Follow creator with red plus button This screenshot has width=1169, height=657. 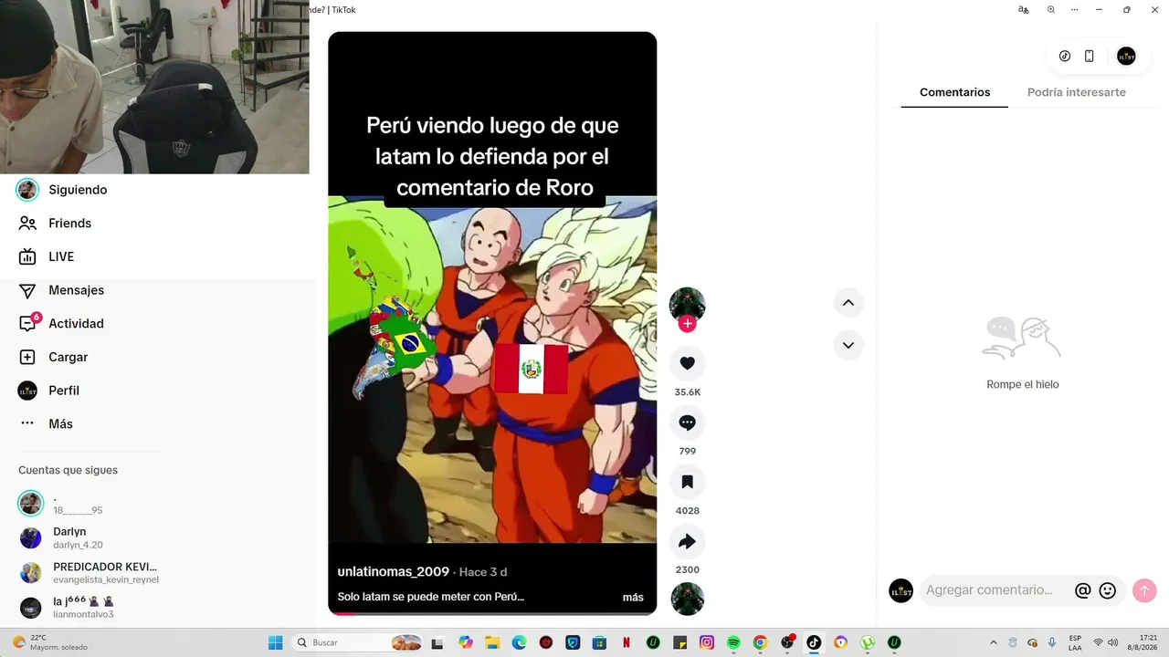pos(688,324)
